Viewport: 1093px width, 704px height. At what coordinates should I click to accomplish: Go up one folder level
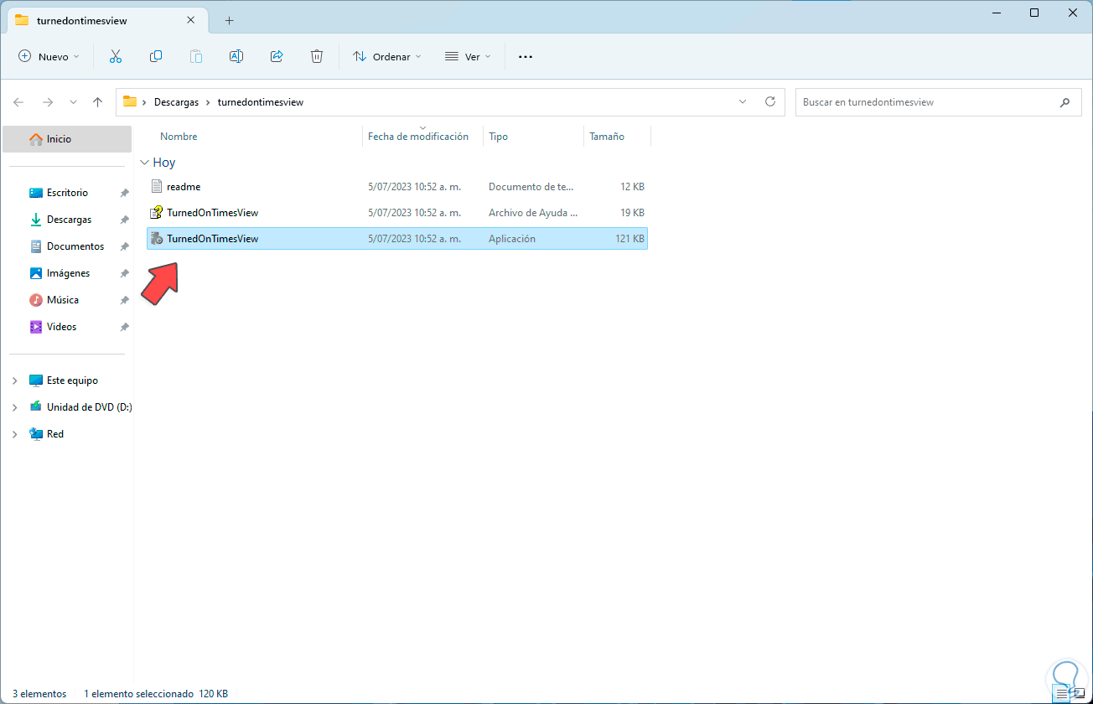(97, 102)
